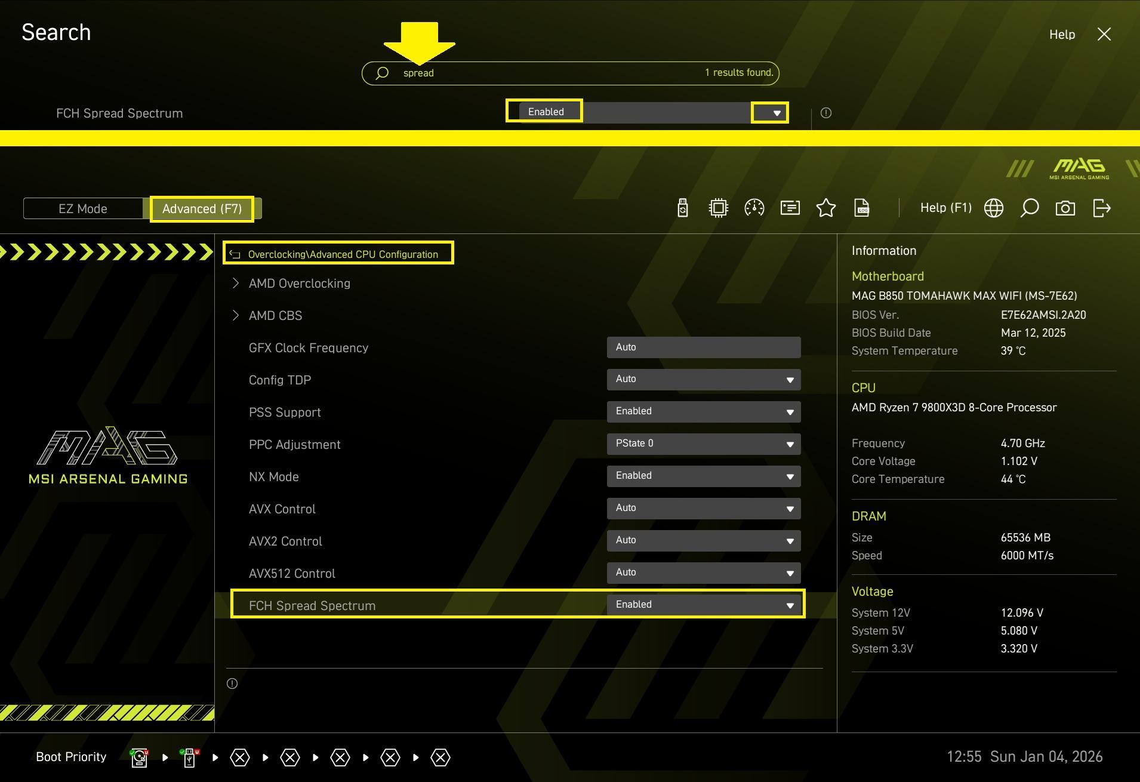Click the System 3.3V value '3.320 V'

click(x=1019, y=649)
